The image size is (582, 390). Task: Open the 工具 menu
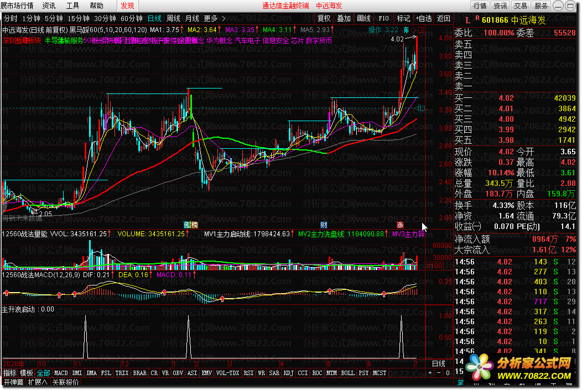72,6
